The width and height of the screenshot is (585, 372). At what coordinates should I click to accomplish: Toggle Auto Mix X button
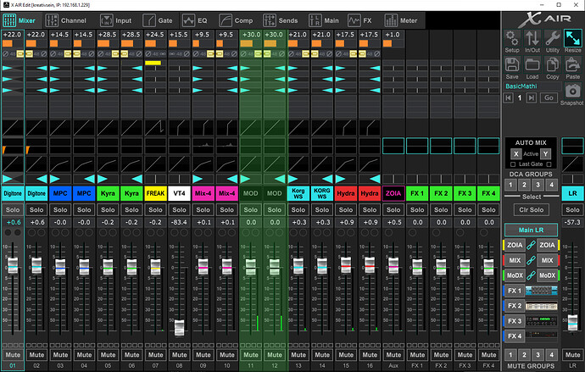[x=516, y=154]
